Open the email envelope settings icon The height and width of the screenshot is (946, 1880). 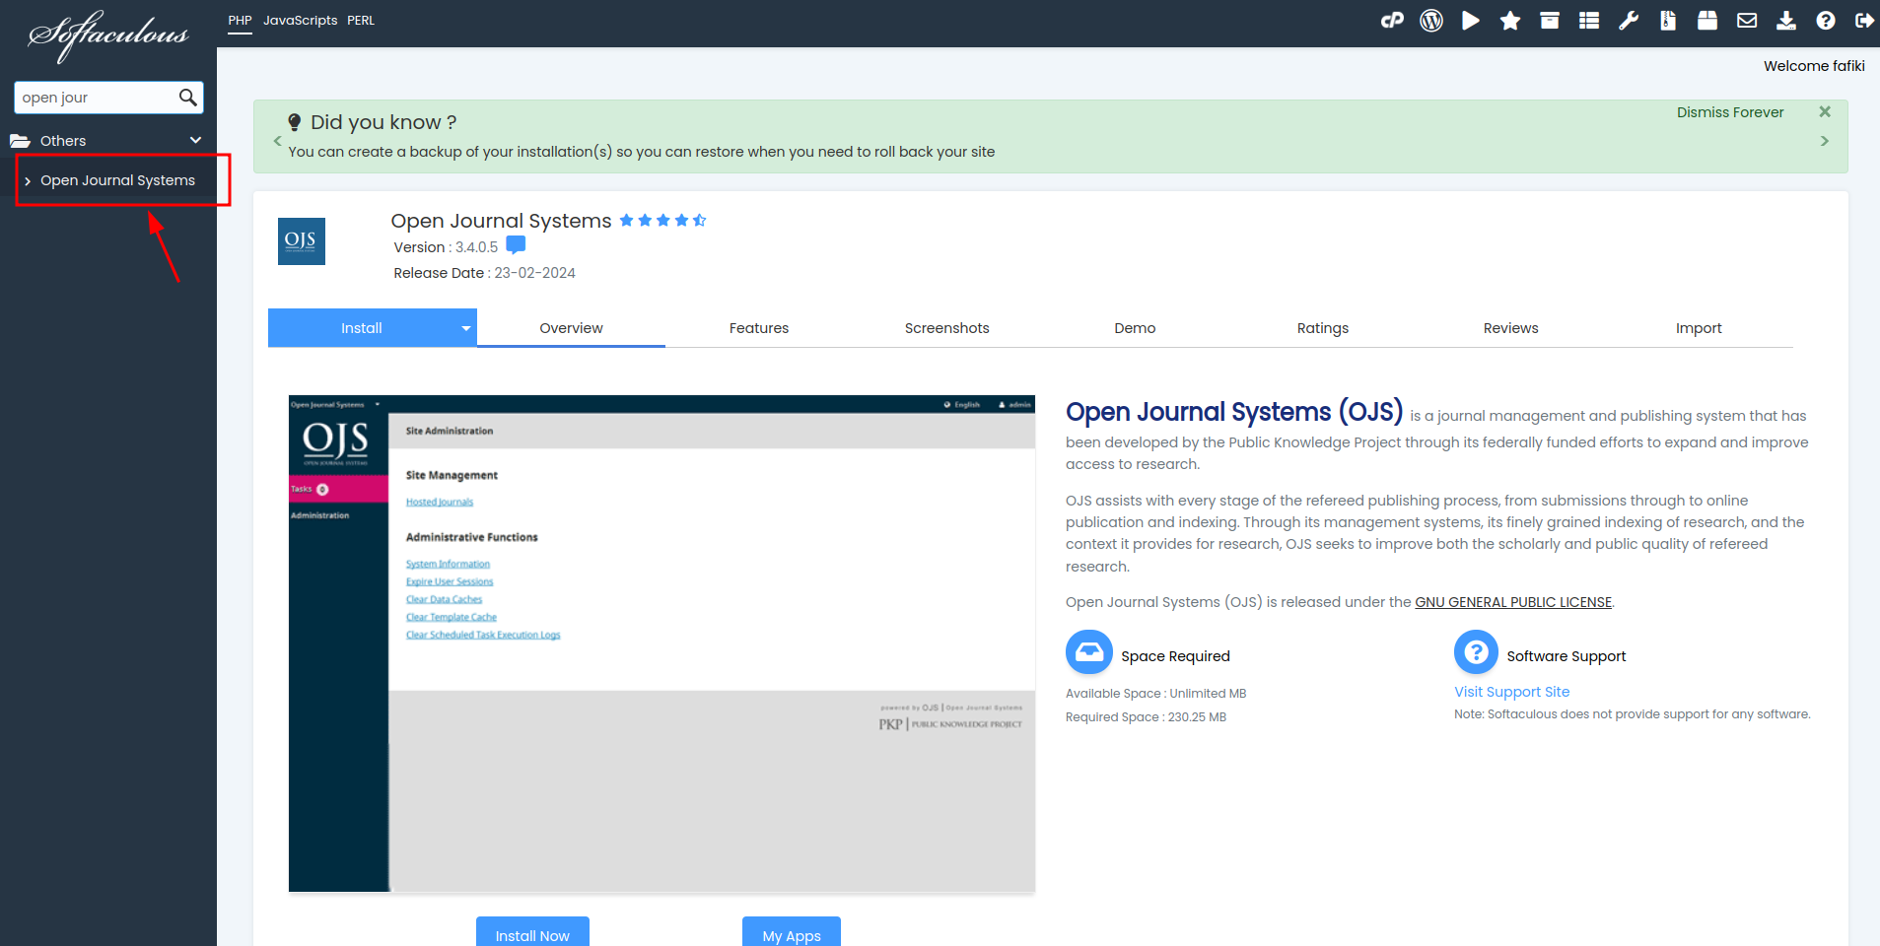1747,20
